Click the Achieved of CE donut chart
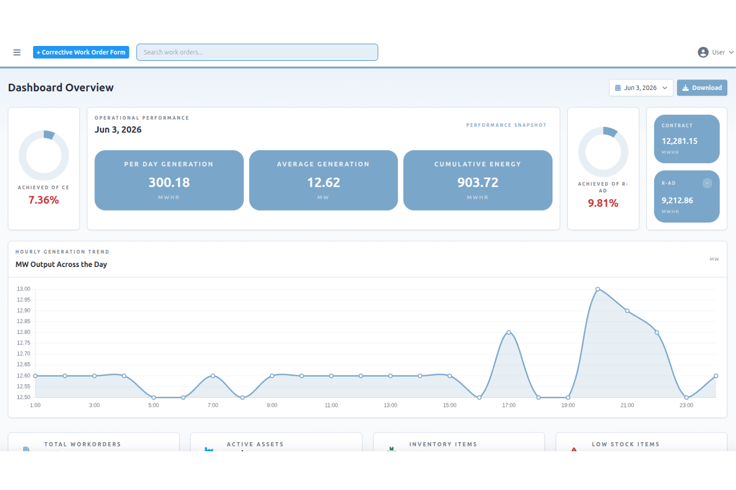Image resolution: width=736 pixels, height=490 pixels. [44, 156]
